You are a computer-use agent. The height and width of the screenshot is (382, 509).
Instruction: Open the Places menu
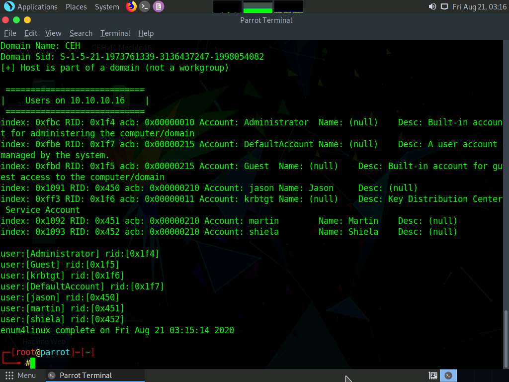[x=76, y=7]
